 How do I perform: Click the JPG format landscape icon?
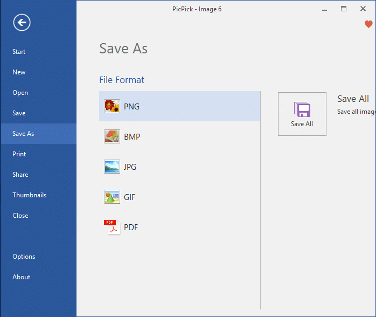(x=112, y=167)
